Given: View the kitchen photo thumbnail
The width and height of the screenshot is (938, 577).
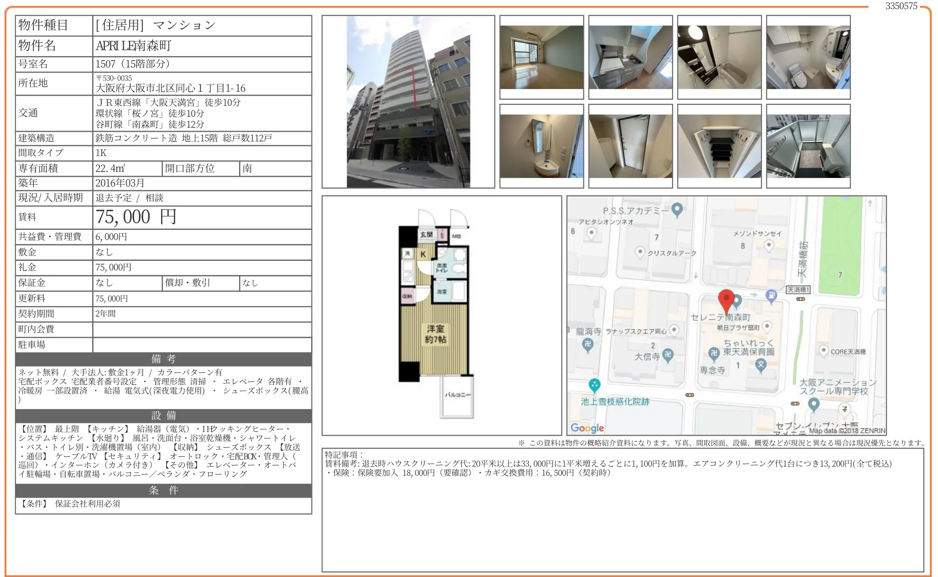Looking at the screenshot, I should [x=630, y=57].
